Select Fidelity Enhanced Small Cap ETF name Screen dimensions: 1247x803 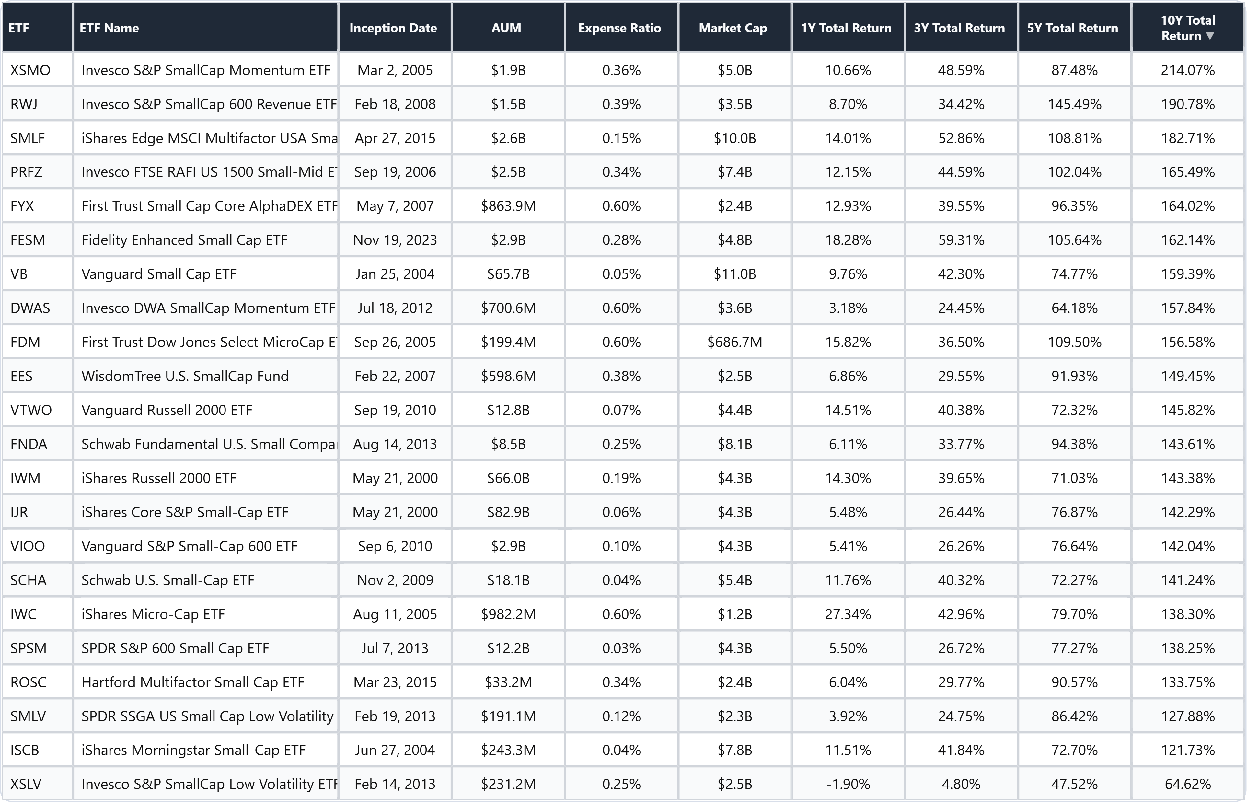coord(184,240)
